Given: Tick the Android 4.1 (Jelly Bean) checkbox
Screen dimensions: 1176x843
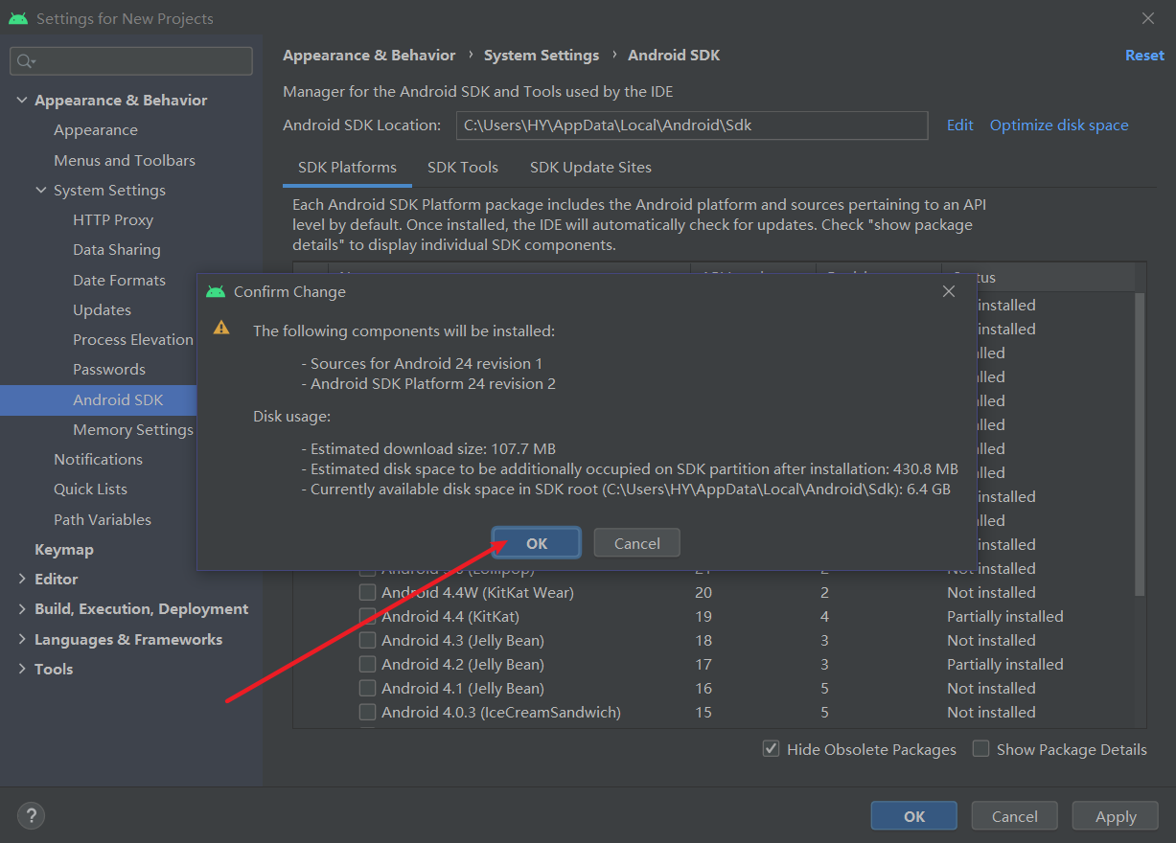Looking at the screenshot, I should [x=367, y=688].
